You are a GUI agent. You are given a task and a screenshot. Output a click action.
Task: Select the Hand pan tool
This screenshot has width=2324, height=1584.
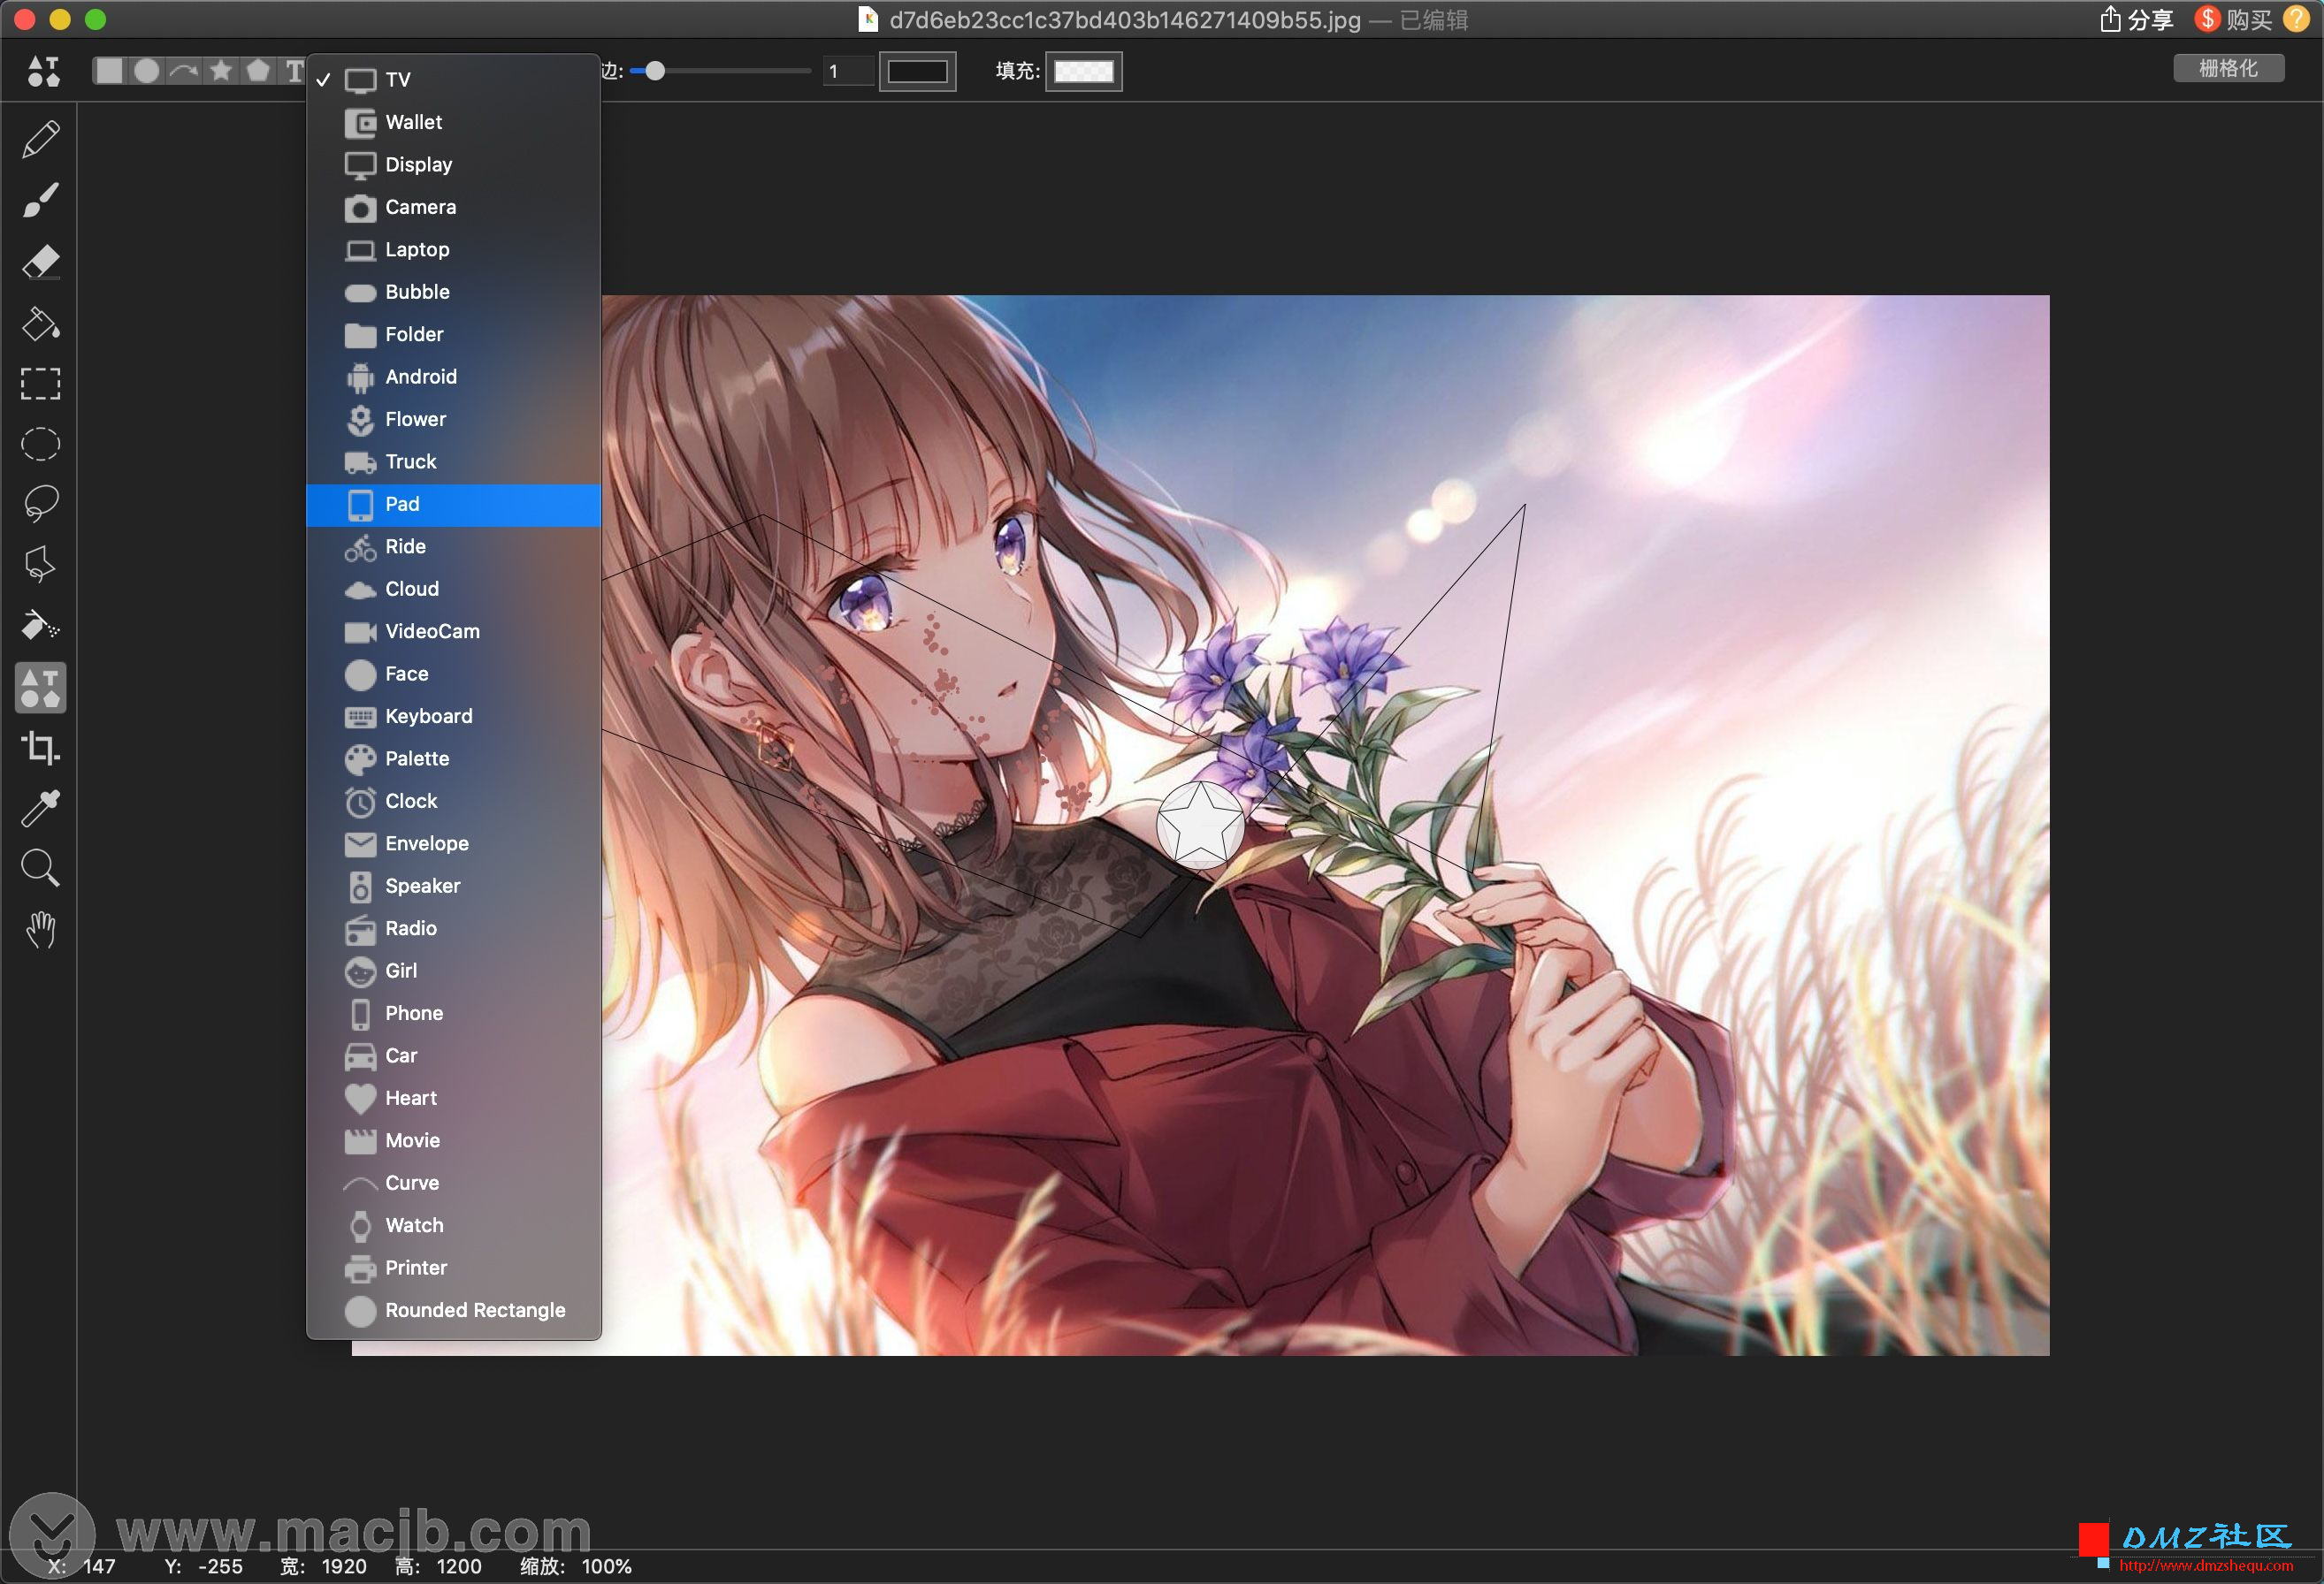click(x=40, y=931)
